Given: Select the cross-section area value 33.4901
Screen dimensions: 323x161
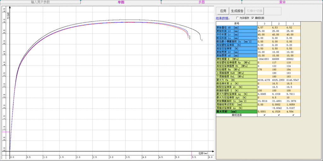Looking at the screenshot, I should pos(279,101).
